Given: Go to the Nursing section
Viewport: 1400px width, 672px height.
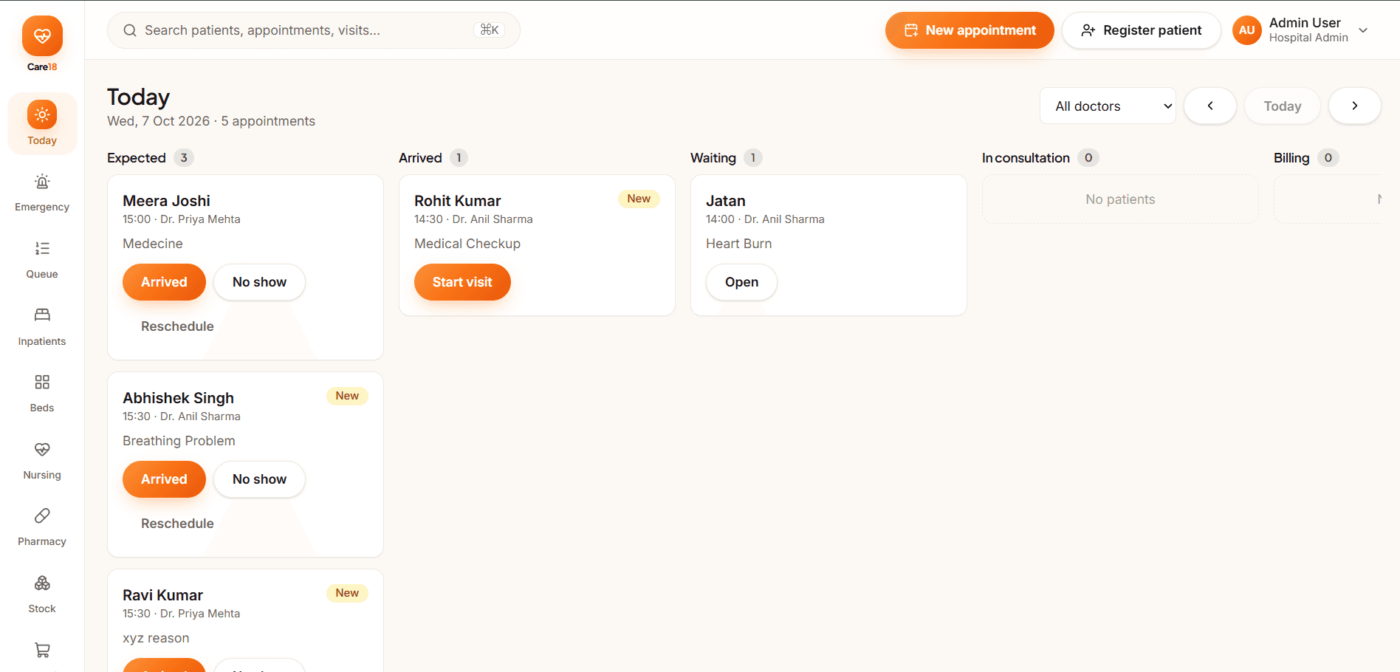Looking at the screenshot, I should (x=42, y=459).
